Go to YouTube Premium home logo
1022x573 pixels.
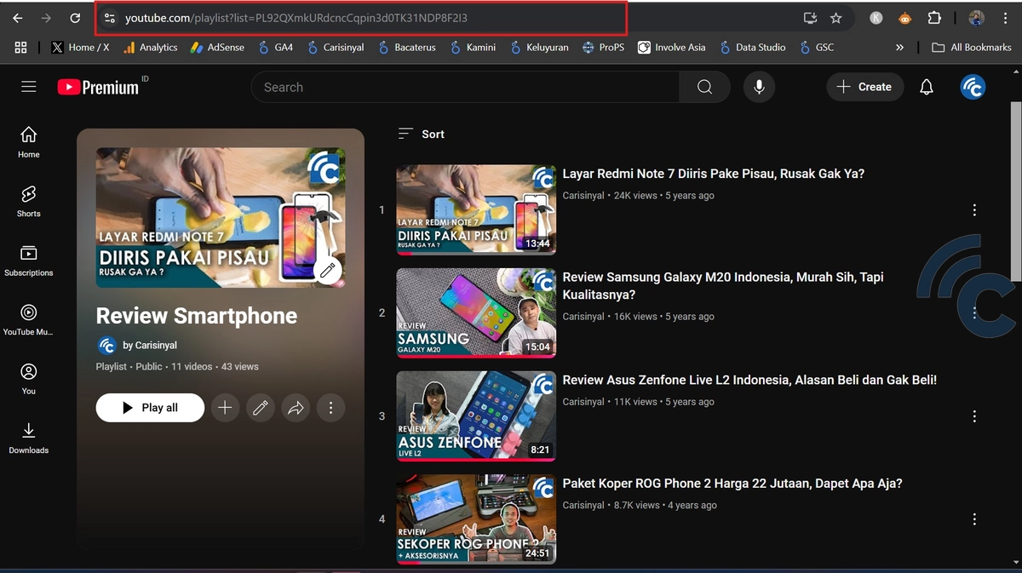click(x=99, y=87)
